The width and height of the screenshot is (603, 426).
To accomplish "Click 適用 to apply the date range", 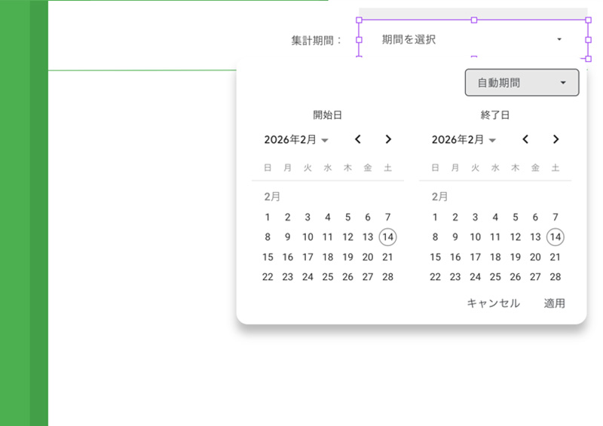I will (x=555, y=303).
